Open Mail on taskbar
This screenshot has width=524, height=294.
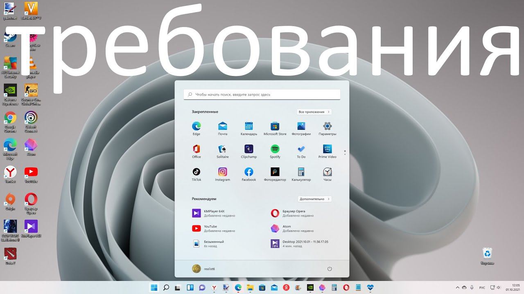[x=274, y=287]
